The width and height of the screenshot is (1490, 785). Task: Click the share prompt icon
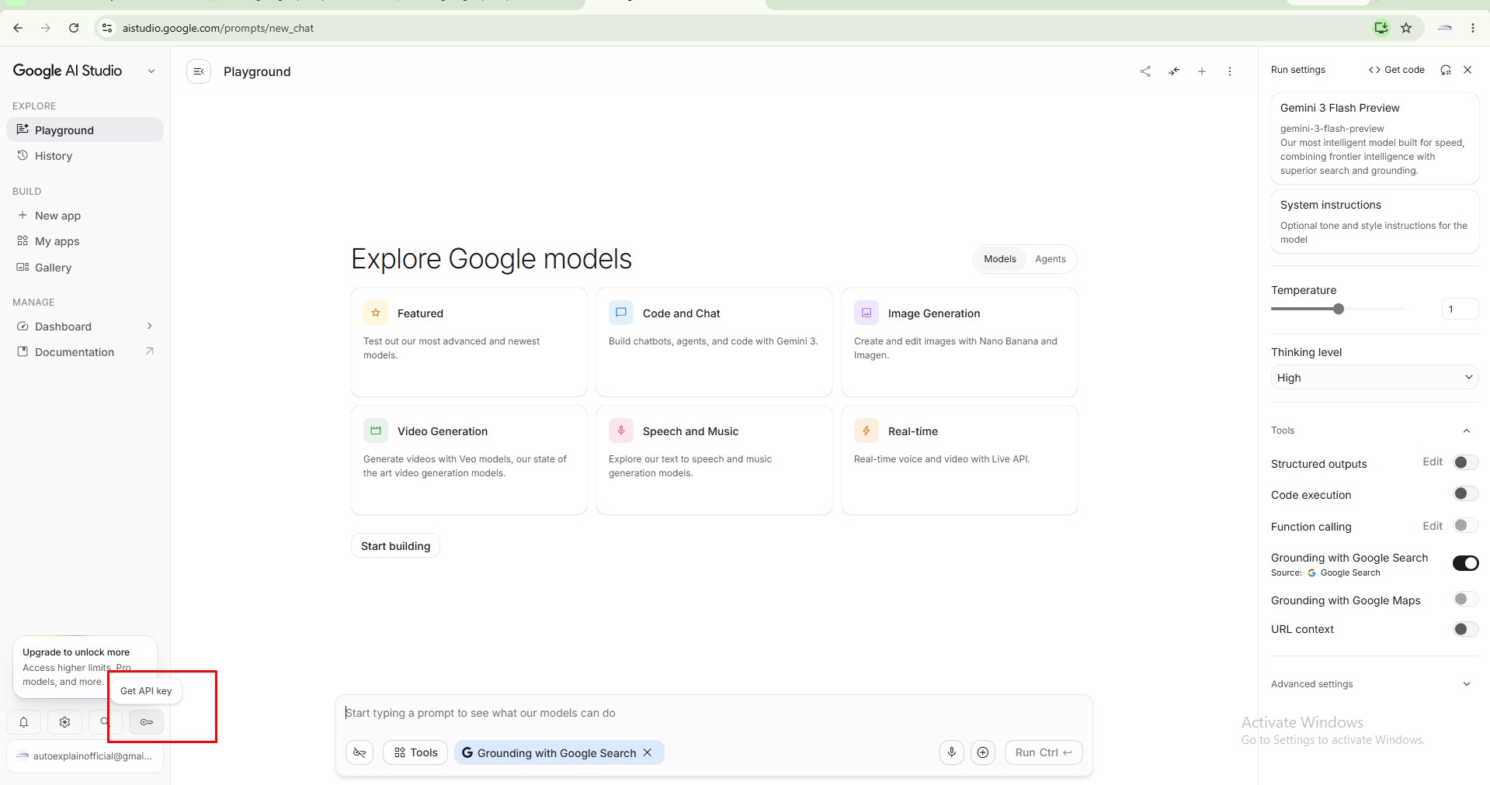[x=1145, y=71]
